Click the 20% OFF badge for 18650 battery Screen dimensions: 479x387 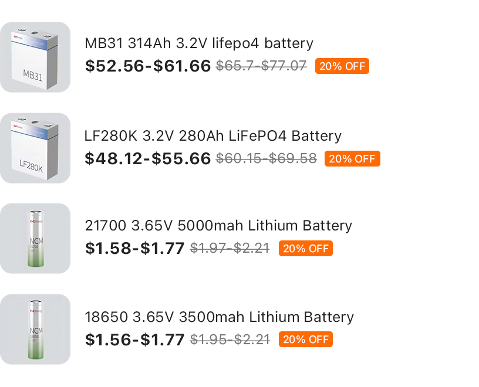coord(305,340)
